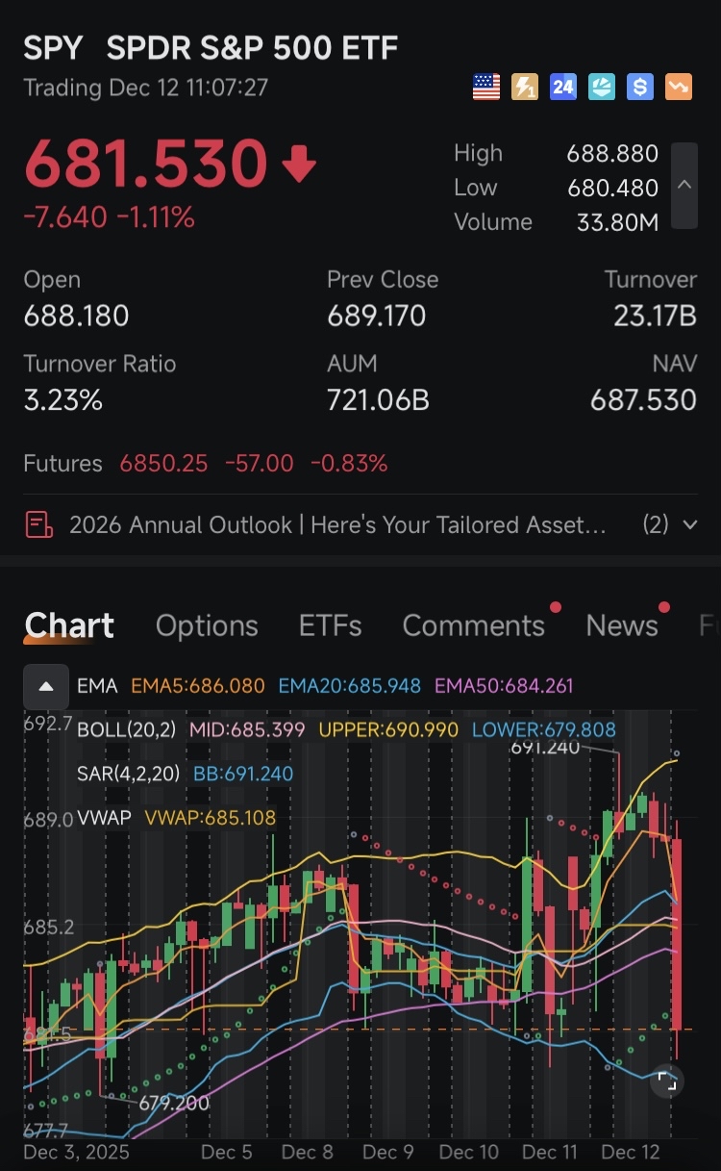Tap the BB:691.240 SAR readout
Screen dimensions: 721x1171
243,774
